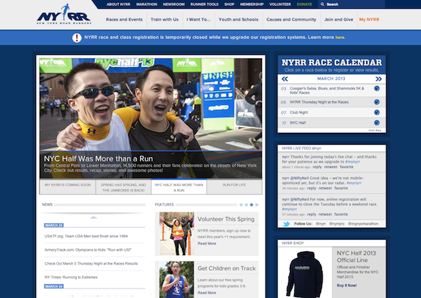Click the NYC Half hoodie product image
This screenshot has width=421, height=298.
pos(305,274)
